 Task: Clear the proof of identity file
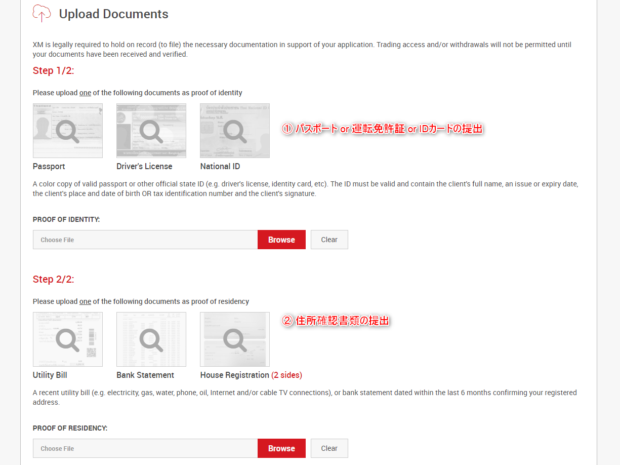329,240
